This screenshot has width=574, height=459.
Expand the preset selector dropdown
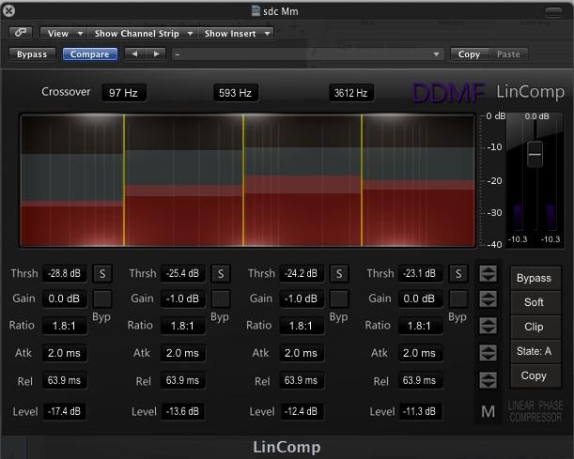click(308, 54)
